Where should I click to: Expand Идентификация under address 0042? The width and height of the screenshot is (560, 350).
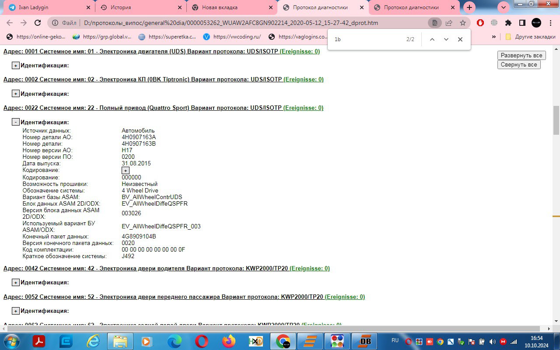[15, 283]
